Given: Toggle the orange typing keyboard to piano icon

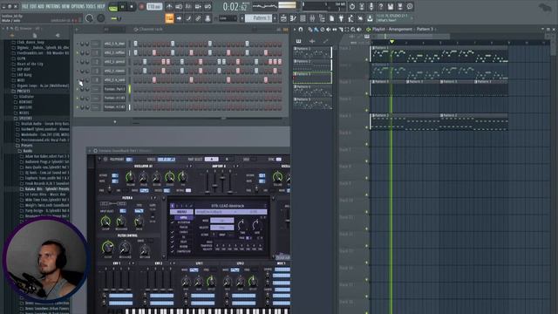Looking at the screenshot, I should (x=169, y=18).
